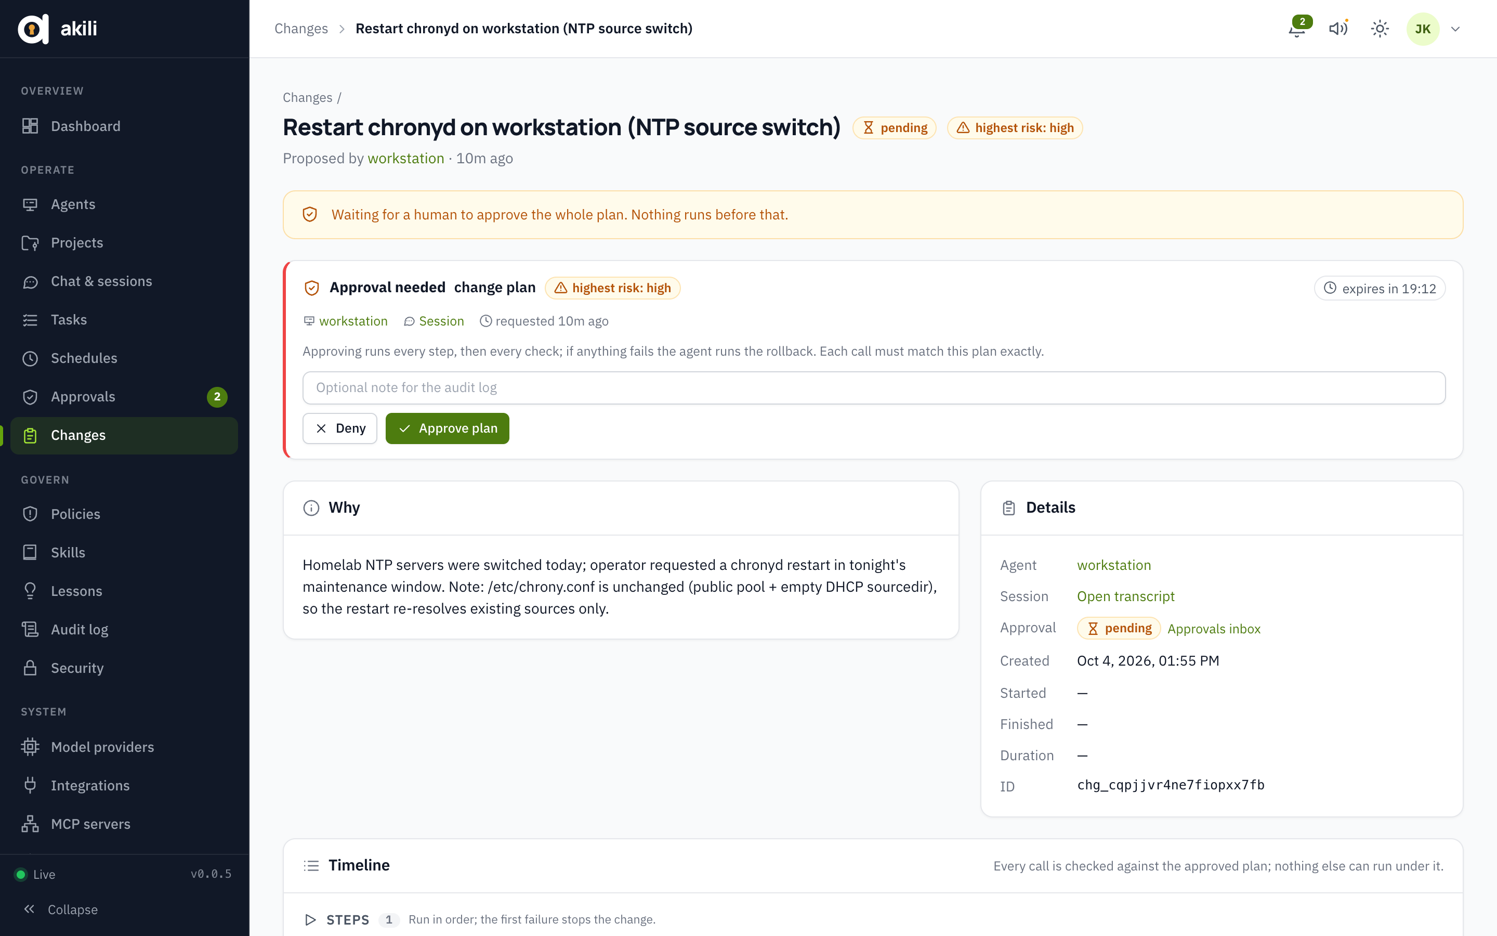Image resolution: width=1497 pixels, height=936 pixels.
Task: Collapse the sidebar
Action: pyautogui.click(x=61, y=909)
